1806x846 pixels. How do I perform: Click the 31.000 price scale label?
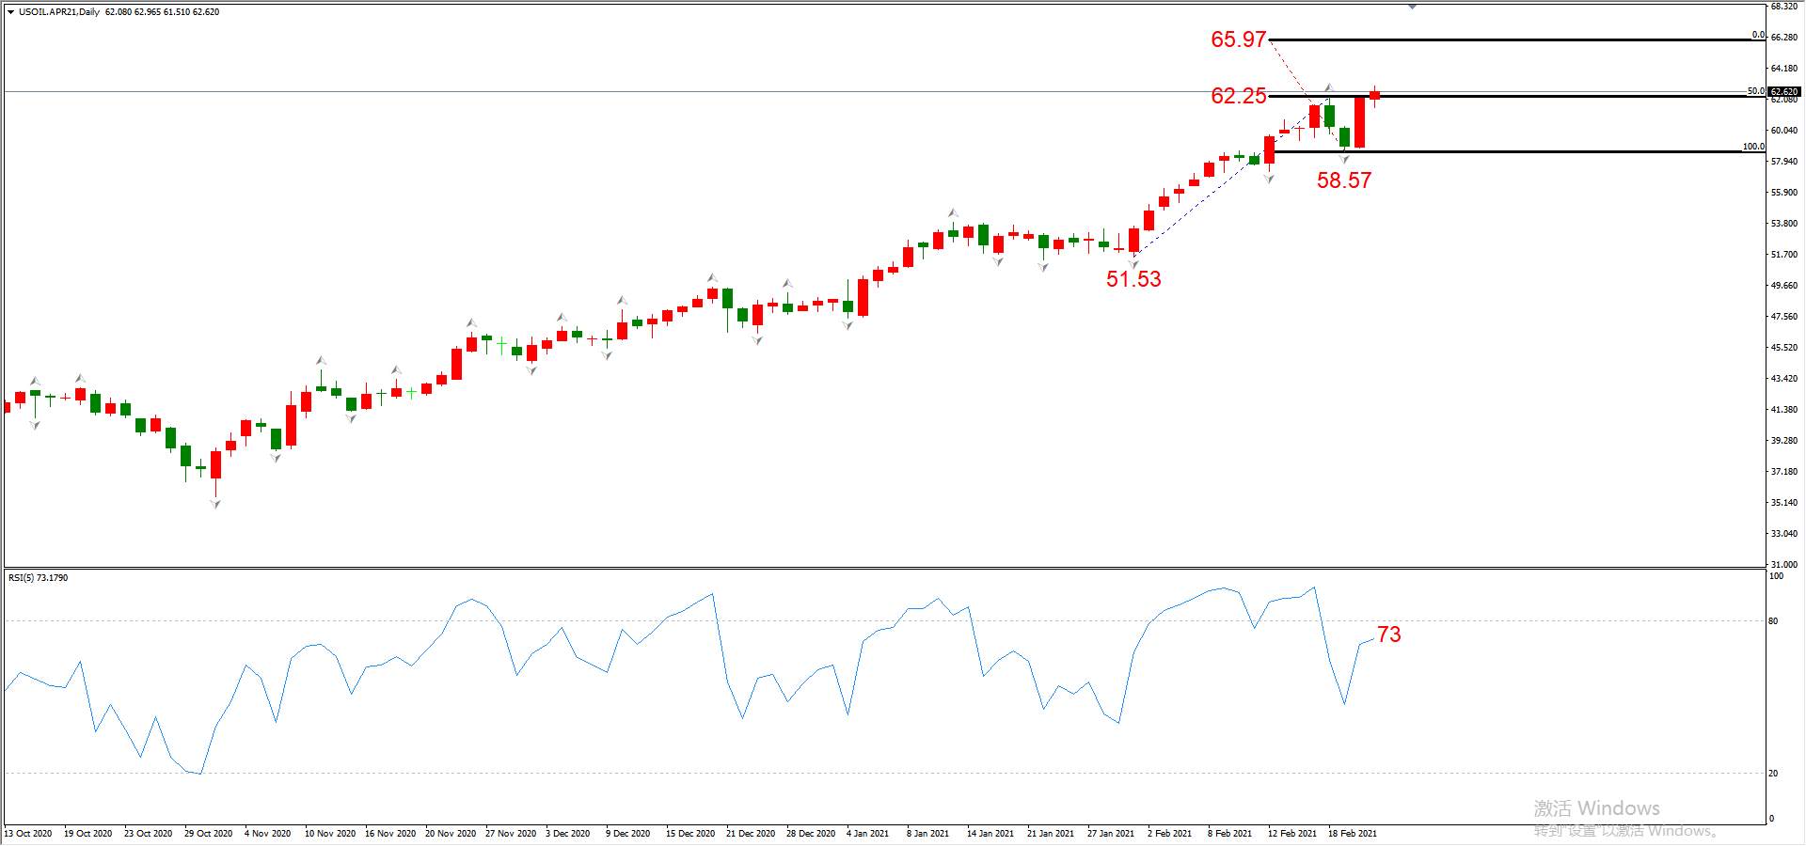click(x=1783, y=564)
